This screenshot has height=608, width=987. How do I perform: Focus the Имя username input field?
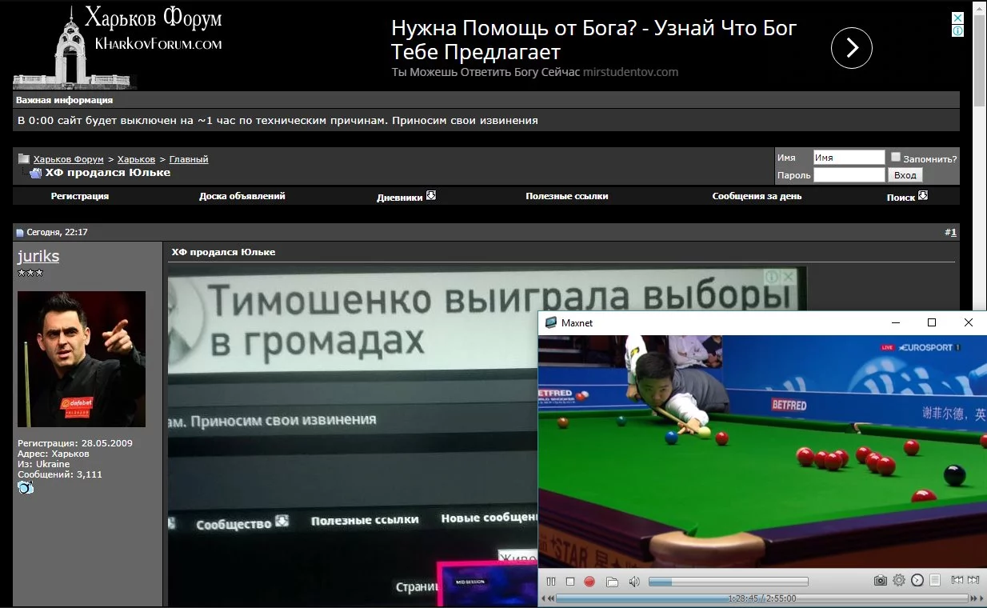pyautogui.click(x=849, y=158)
